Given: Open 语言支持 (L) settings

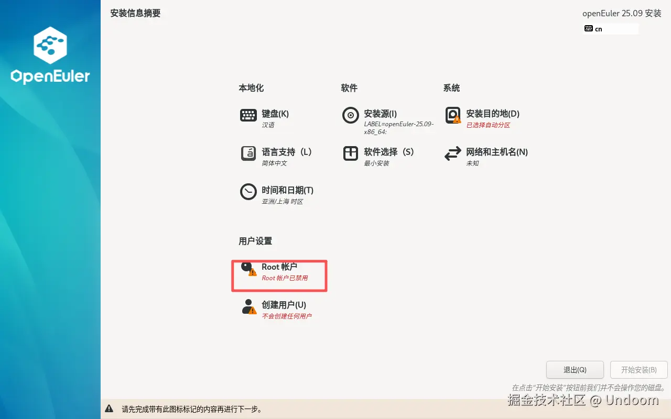Looking at the screenshot, I should click(x=287, y=152).
